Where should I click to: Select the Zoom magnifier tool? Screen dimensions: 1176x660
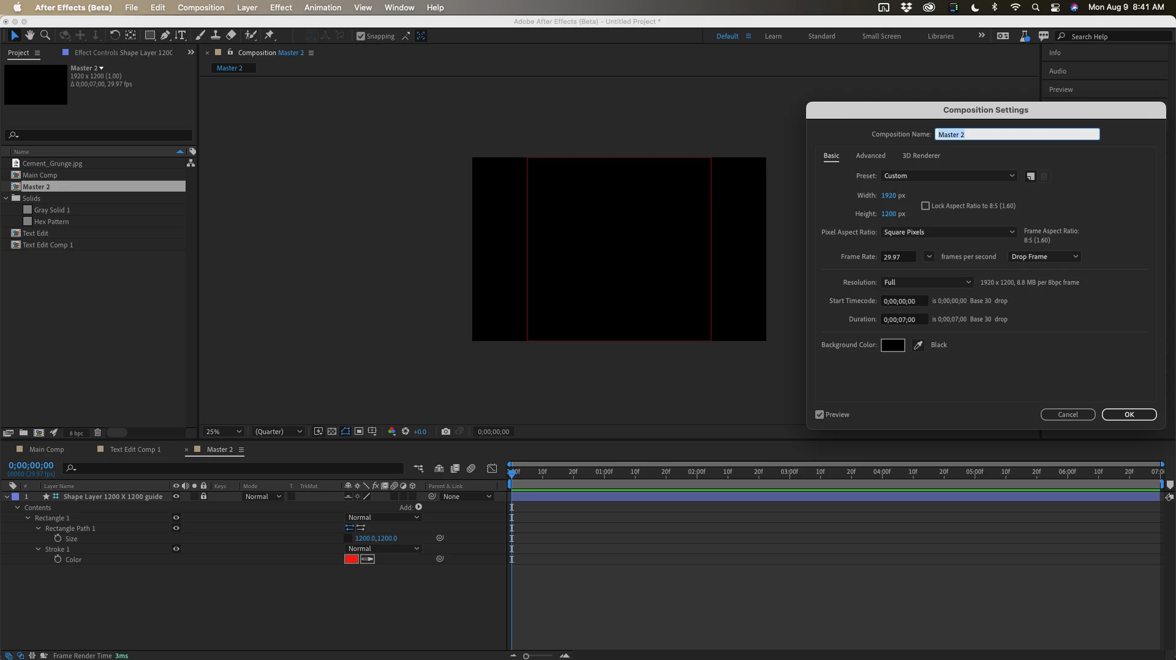pyautogui.click(x=45, y=36)
